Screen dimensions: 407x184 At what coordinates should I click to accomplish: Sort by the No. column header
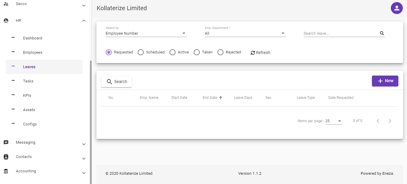pos(111,98)
